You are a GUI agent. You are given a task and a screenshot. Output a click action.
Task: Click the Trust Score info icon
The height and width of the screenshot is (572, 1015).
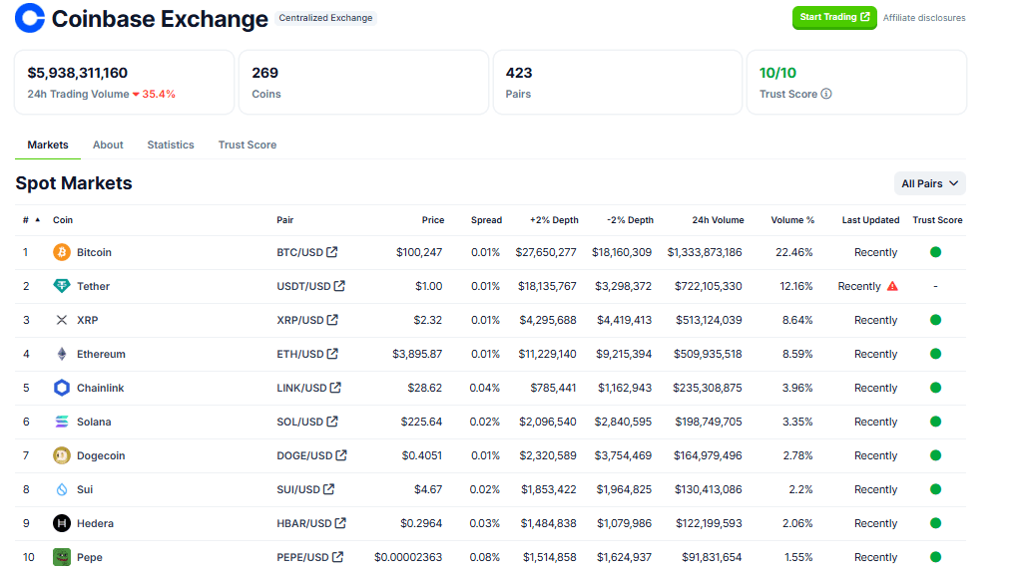[826, 94]
